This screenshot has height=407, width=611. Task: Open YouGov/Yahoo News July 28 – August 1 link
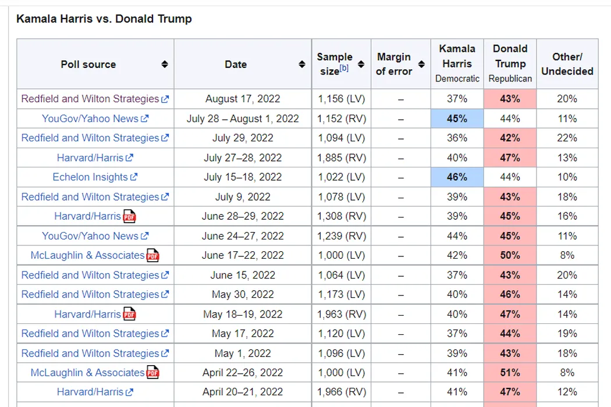90,119
